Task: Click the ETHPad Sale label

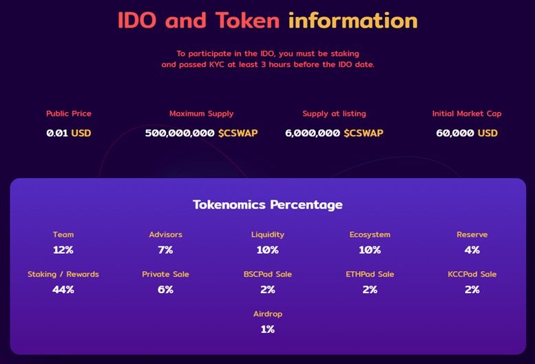Action: click(370, 274)
